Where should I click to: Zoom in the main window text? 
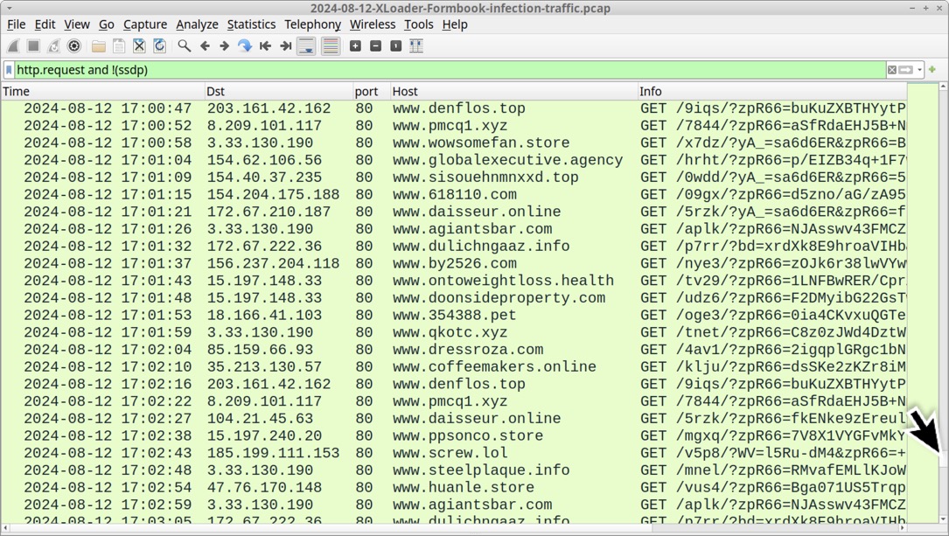[355, 46]
